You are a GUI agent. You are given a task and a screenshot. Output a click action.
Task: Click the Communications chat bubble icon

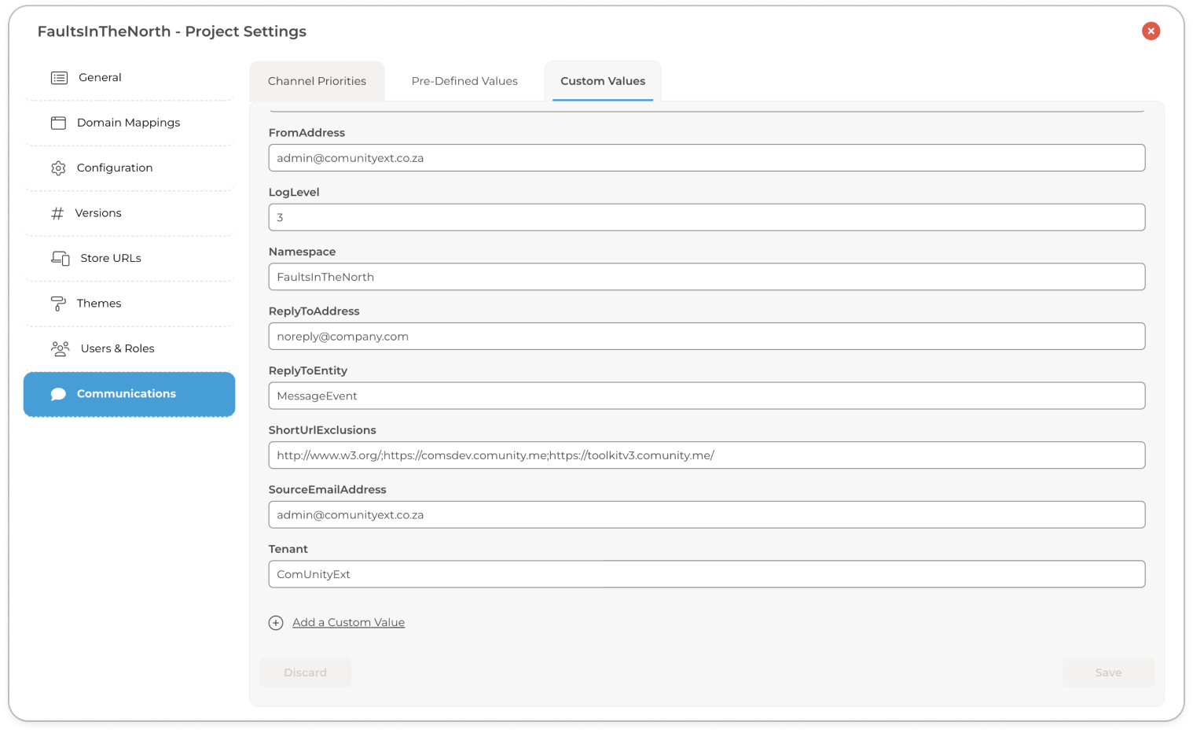point(58,394)
